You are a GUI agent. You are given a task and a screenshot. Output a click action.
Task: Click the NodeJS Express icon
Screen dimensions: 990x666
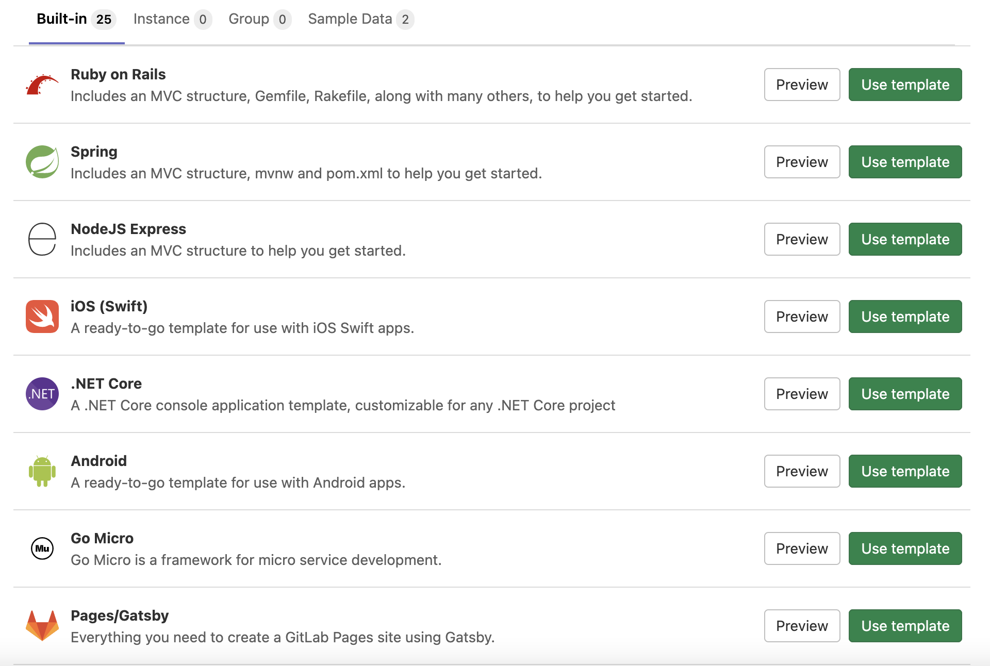[x=41, y=239]
